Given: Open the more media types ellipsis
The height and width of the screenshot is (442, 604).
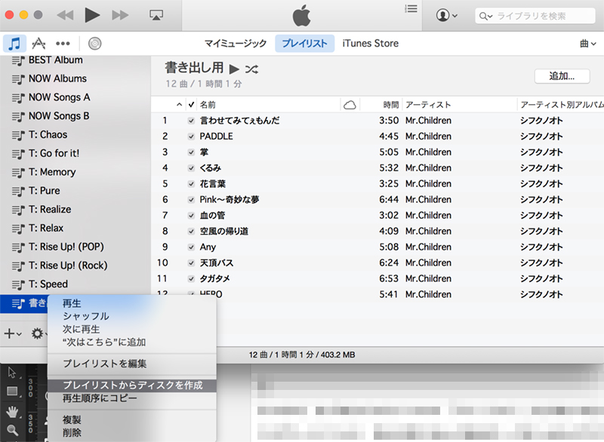Looking at the screenshot, I should (x=63, y=44).
